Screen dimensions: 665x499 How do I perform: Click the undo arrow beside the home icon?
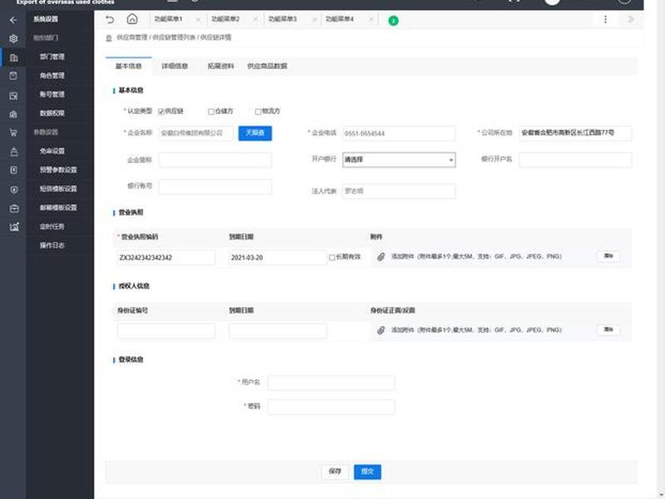pyautogui.click(x=110, y=19)
